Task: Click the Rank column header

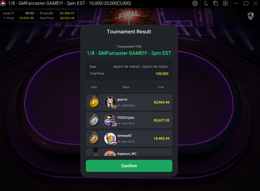Action: tap(94, 87)
